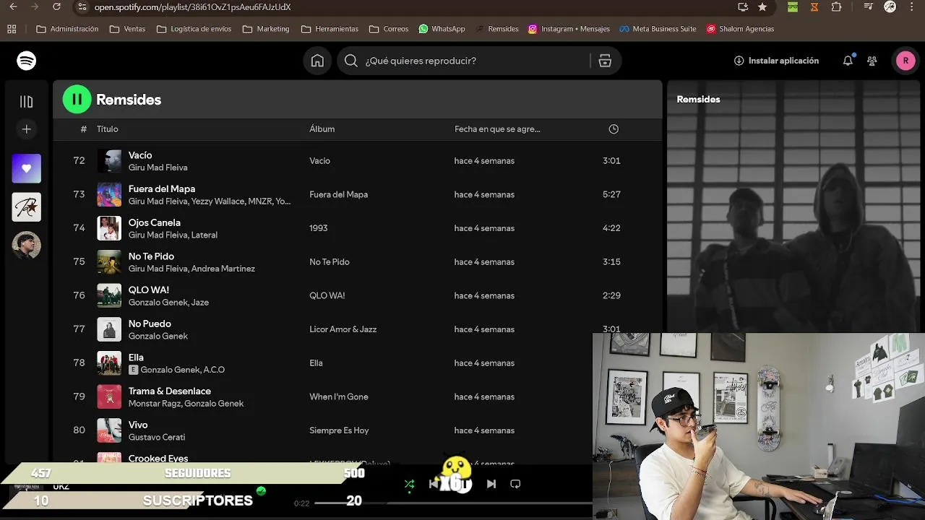Click the install app icon in address bar
Viewport: 925px width, 520px height.
[x=743, y=7]
